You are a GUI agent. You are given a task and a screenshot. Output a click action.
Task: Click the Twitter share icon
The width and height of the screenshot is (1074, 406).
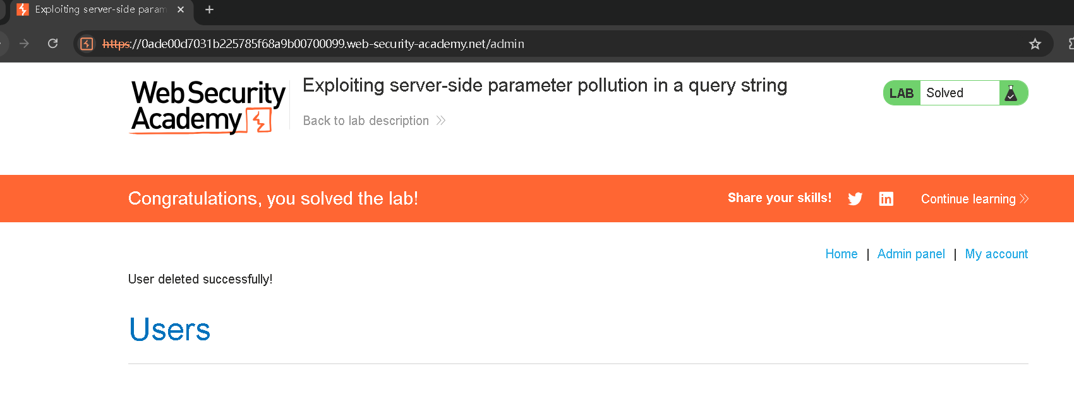(855, 199)
